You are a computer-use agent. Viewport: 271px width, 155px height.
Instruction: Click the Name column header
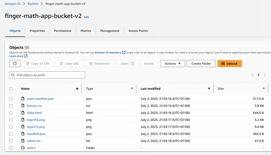(25, 89)
